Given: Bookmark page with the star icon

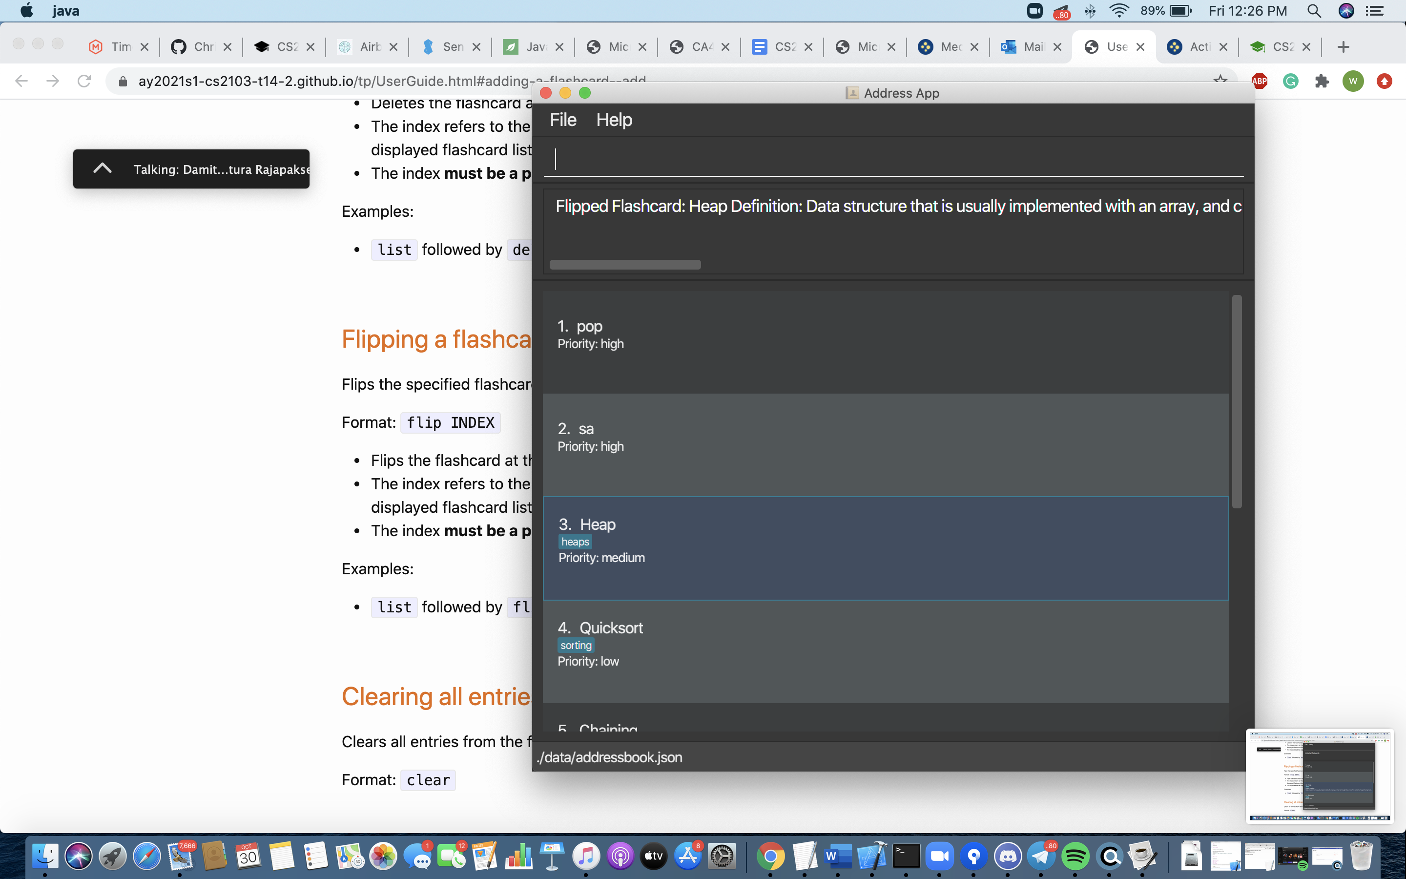Looking at the screenshot, I should coord(1220,80).
